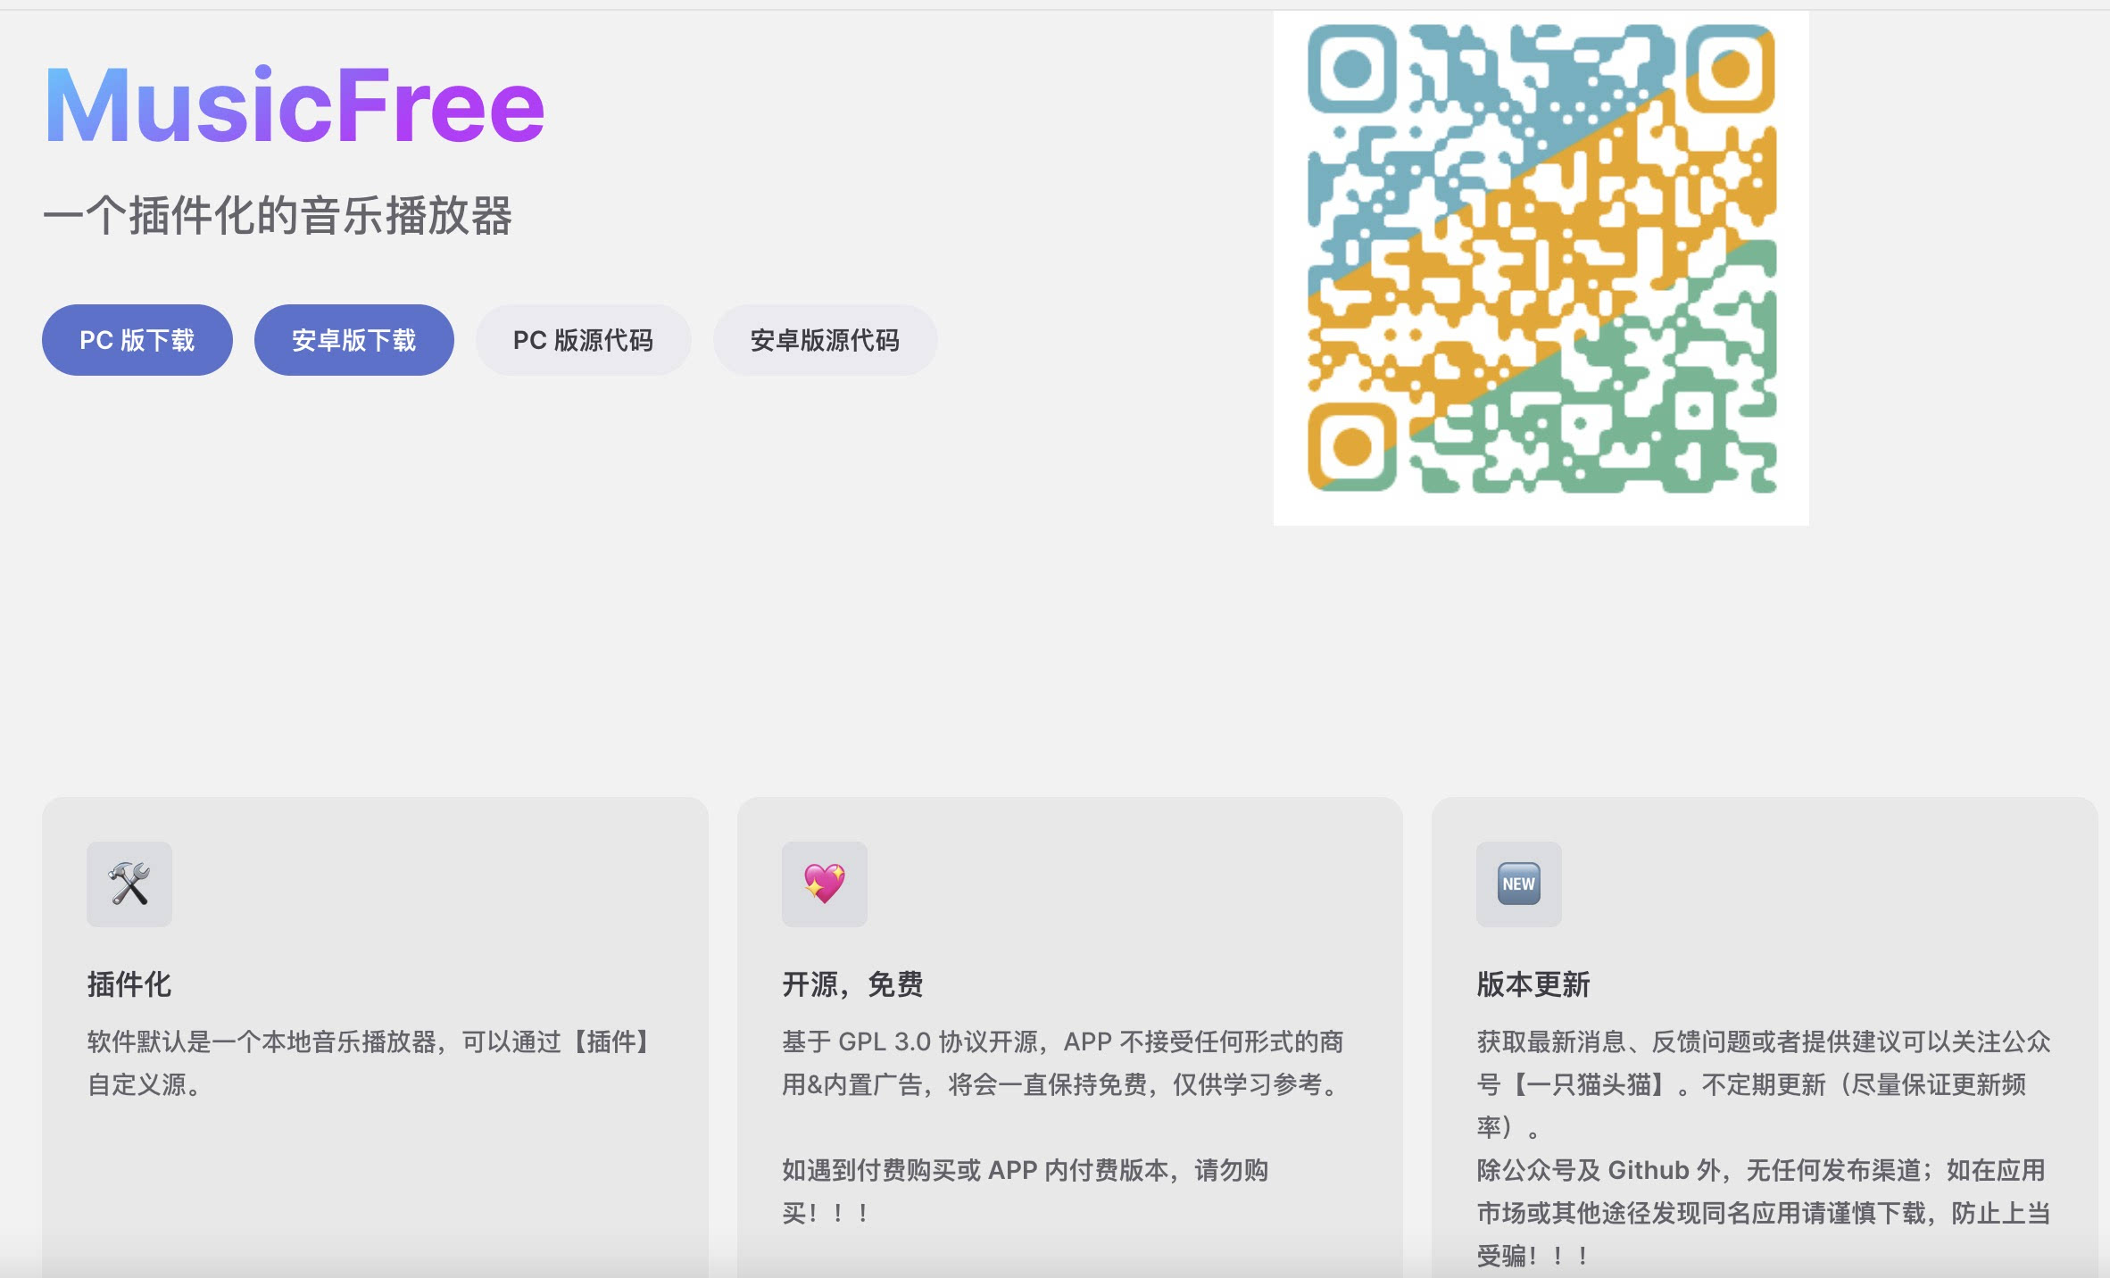Click the sparkling heart icon
The image size is (2110, 1278).
click(x=825, y=884)
